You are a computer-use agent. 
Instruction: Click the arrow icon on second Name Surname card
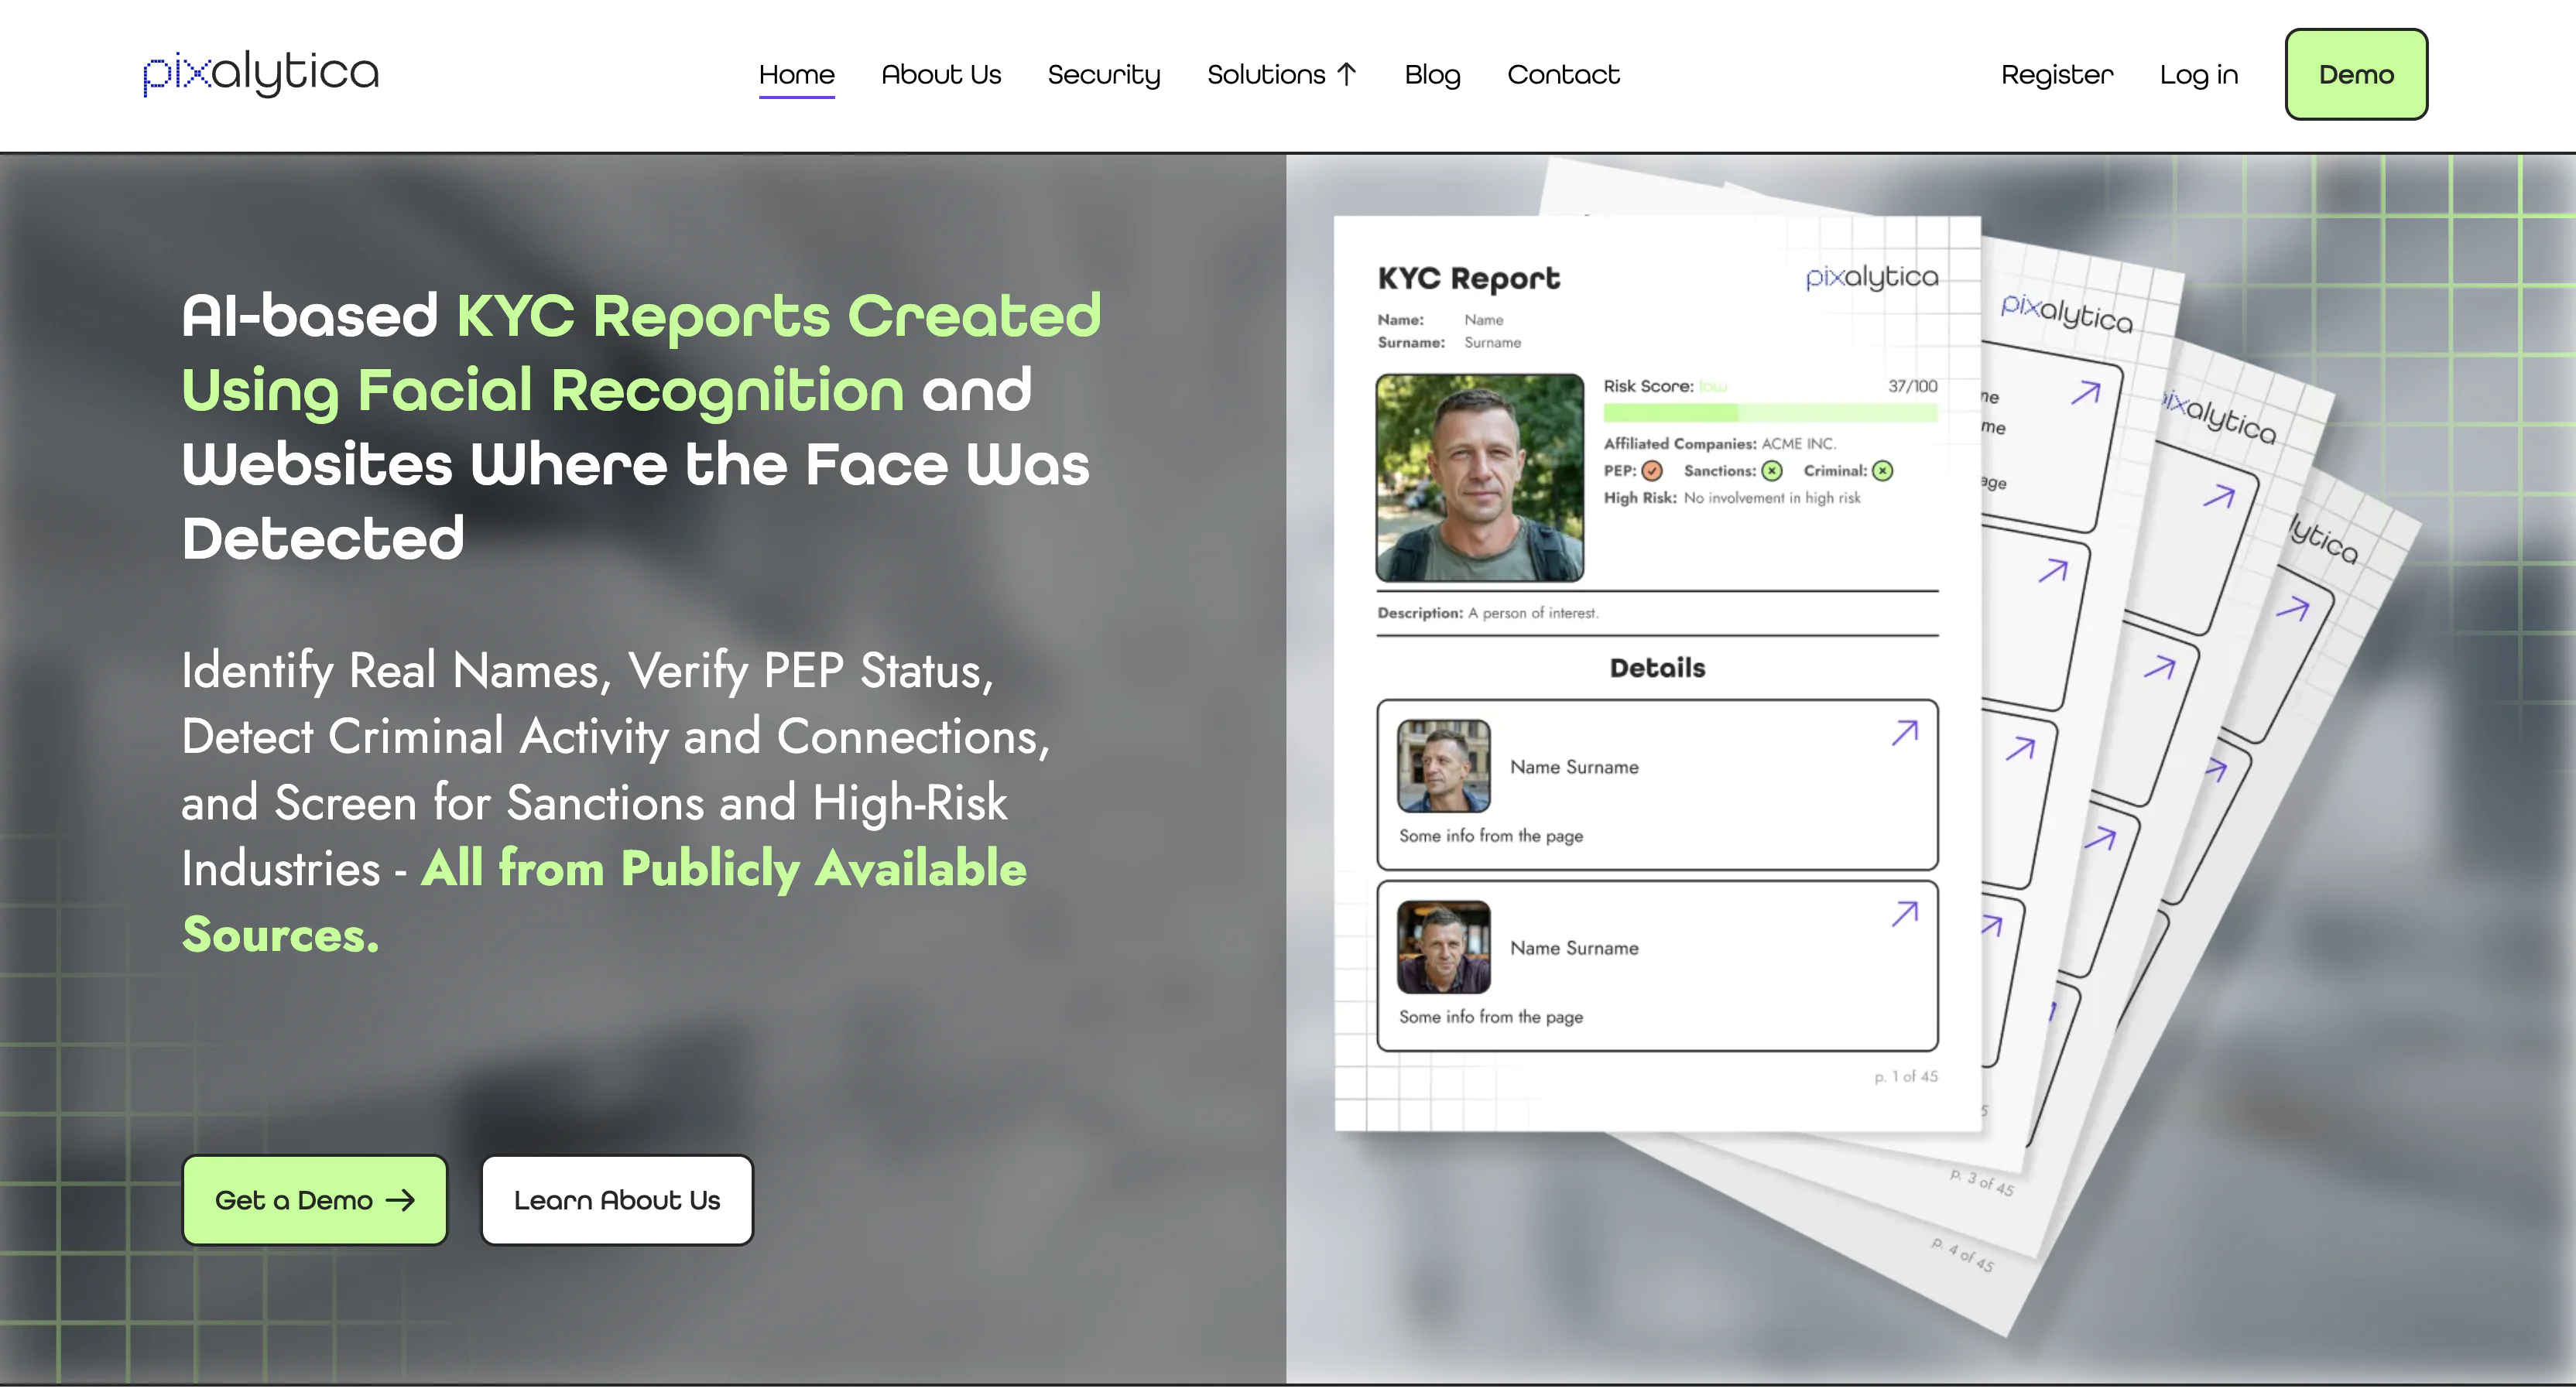(1904, 913)
